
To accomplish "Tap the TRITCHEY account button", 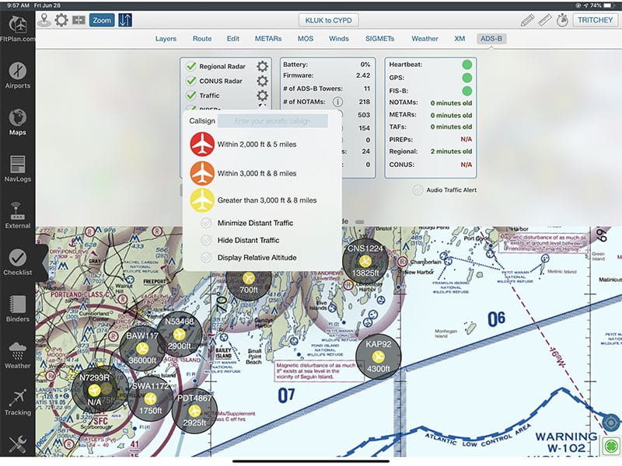I will point(595,20).
